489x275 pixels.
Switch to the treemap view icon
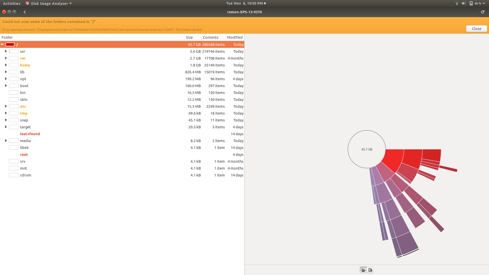370,270
